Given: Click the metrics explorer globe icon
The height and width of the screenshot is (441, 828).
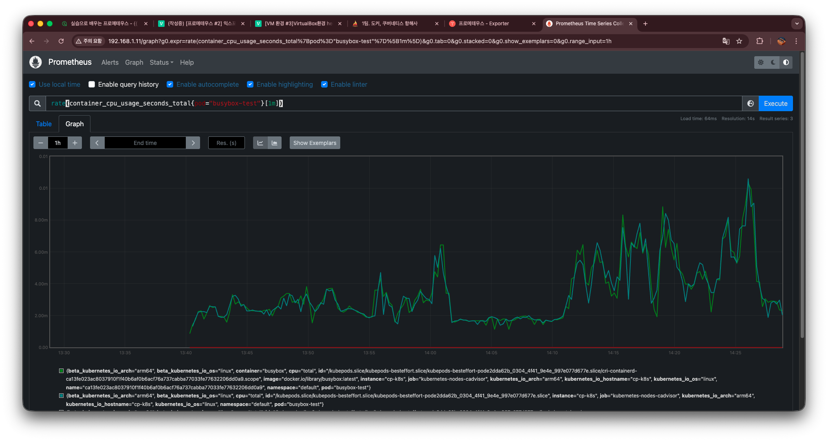Looking at the screenshot, I should coord(751,103).
